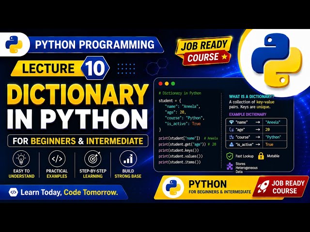Click the "name": "Aneela", code line
The image size is (310, 232).
pyautogui.click(x=183, y=106)
